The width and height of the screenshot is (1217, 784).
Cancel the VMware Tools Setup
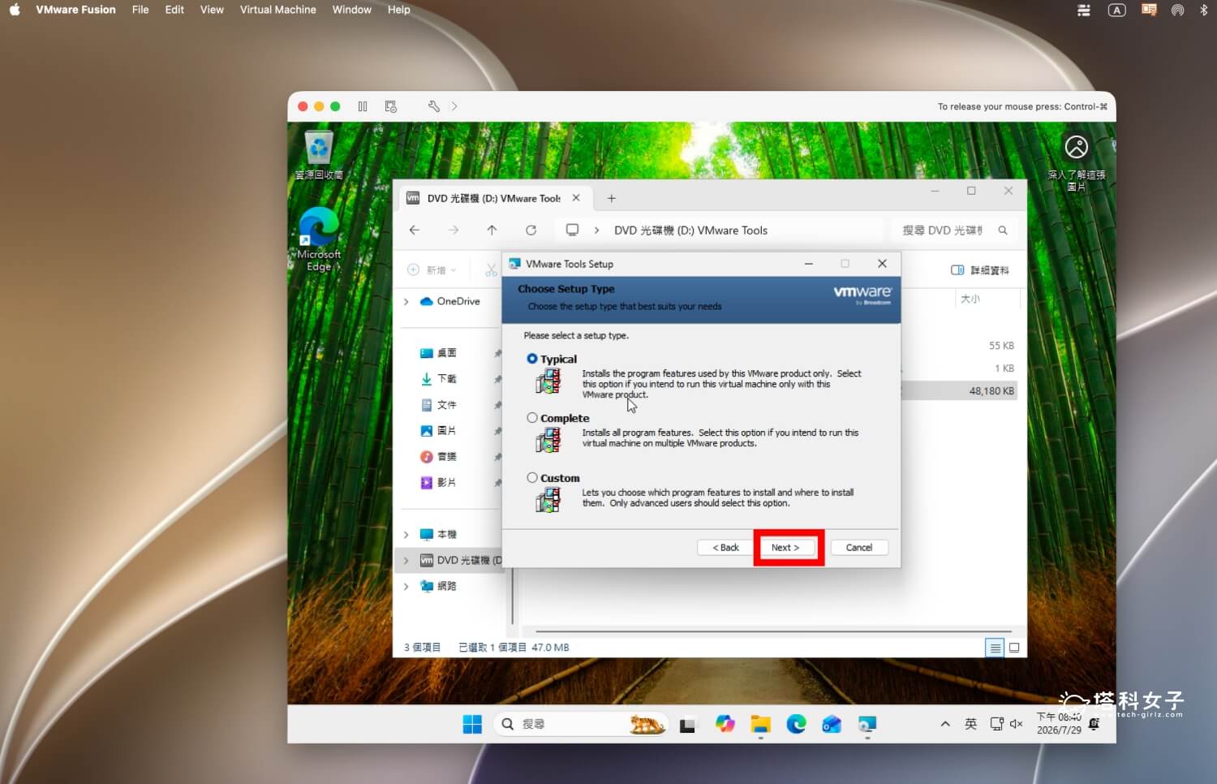[859, 548]
